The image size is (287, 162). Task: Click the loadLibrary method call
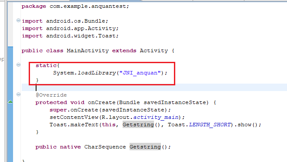[x=97, y=73]
